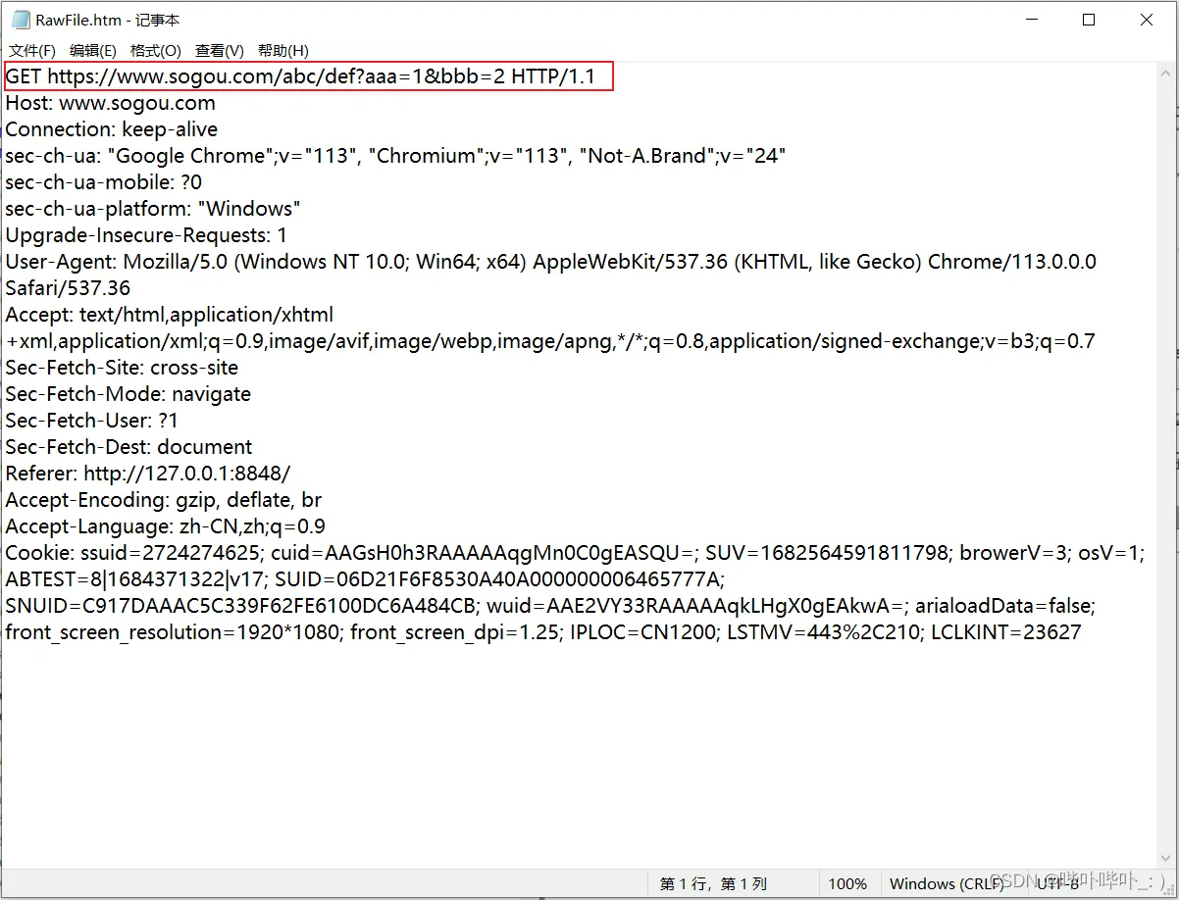
Task: Click the Notepad icon in title bar
Action: click(x=20, y=20)
